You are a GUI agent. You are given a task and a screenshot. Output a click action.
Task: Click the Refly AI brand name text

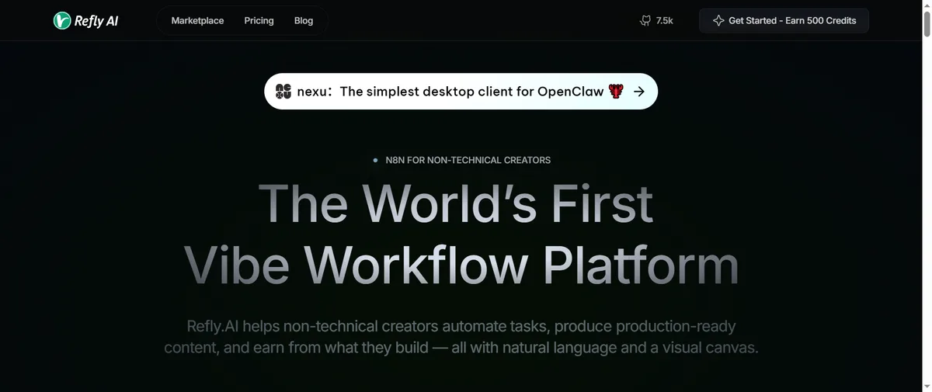coord(96,21)
